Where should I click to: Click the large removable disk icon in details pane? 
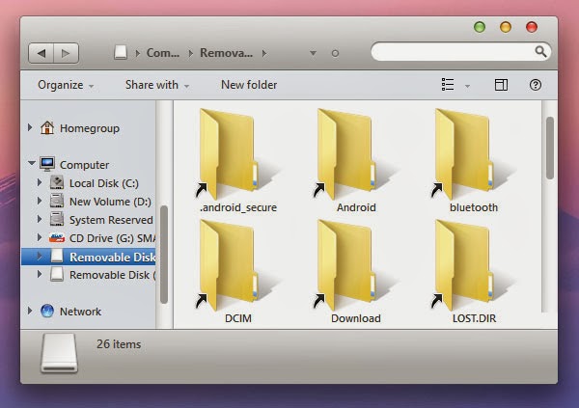tap(59, 353)
